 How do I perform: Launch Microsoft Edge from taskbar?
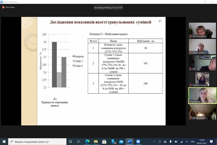point(87,142)
